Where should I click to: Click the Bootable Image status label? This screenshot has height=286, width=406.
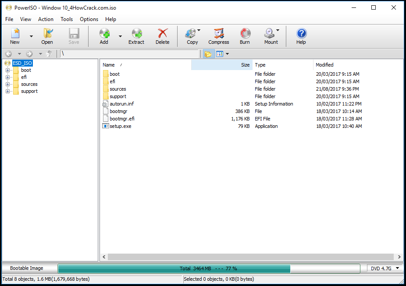coord(27,268)
